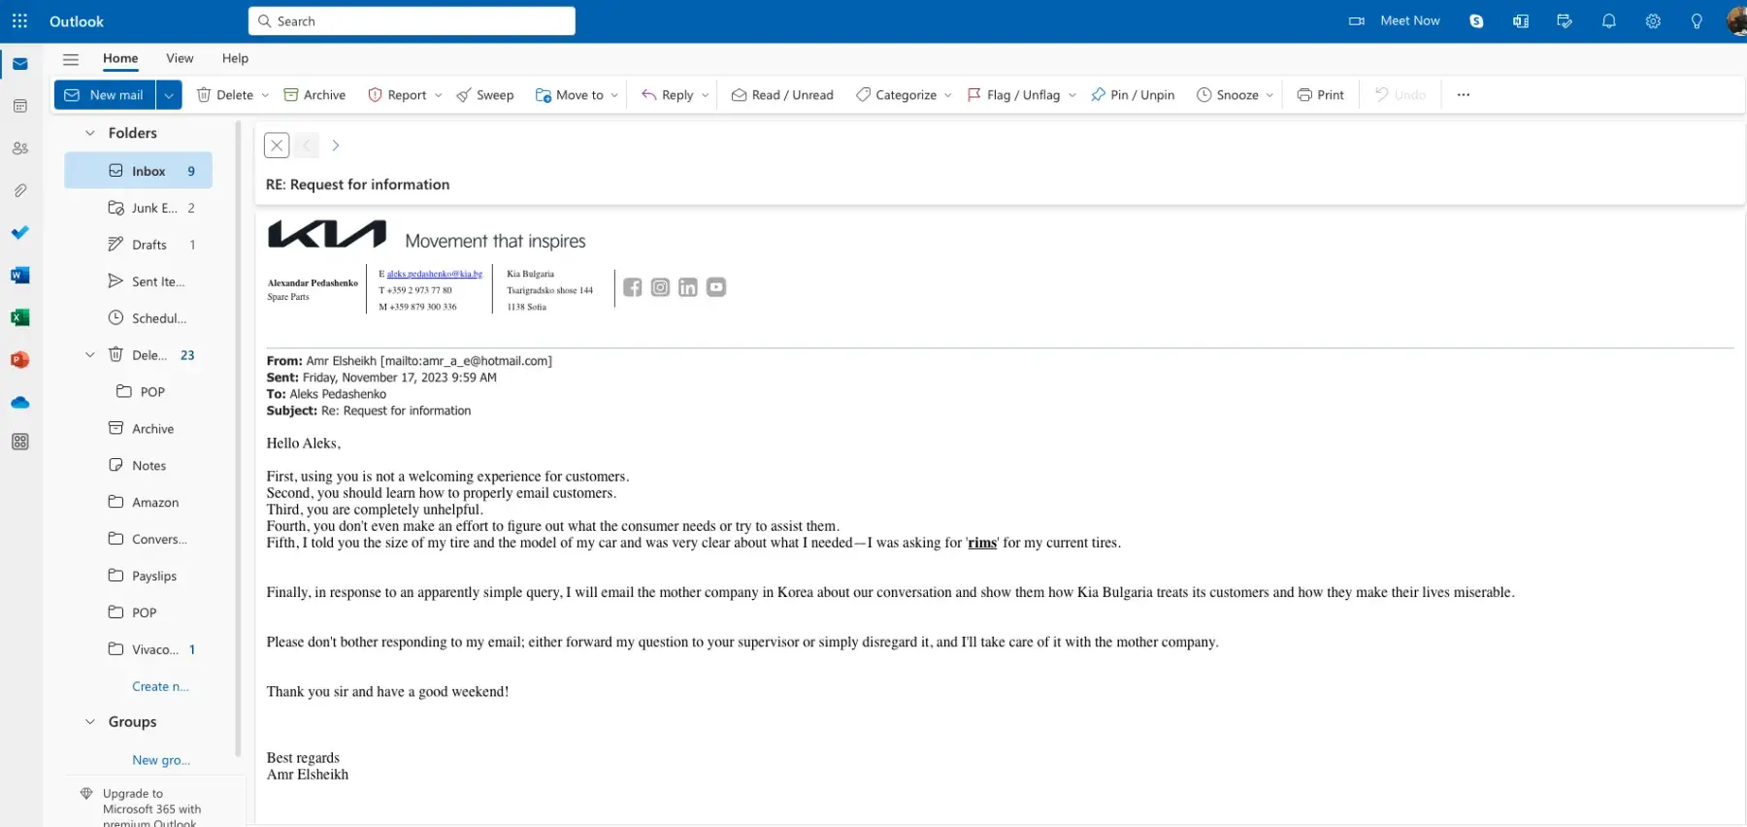This screenshot has width=1747, height=827.
Task: Click the Search input box
Action: [x=412, y=21]
